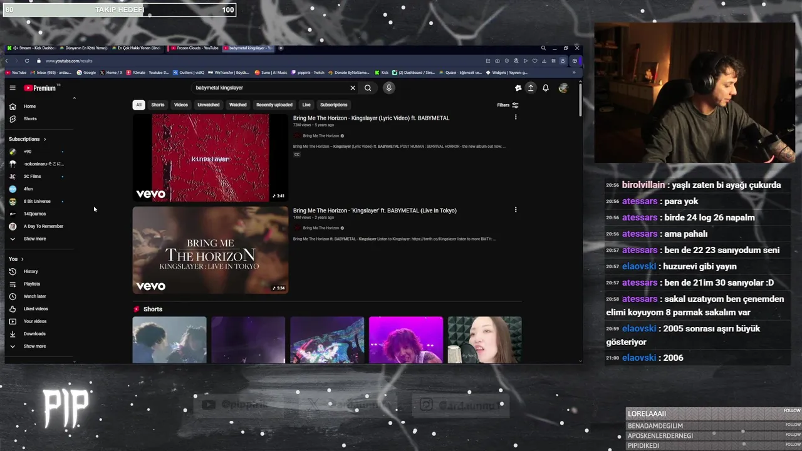The height and width of the screenshot is (451, 802).
Task: Click the browser back arrow
Action: [x=7, y=61]
